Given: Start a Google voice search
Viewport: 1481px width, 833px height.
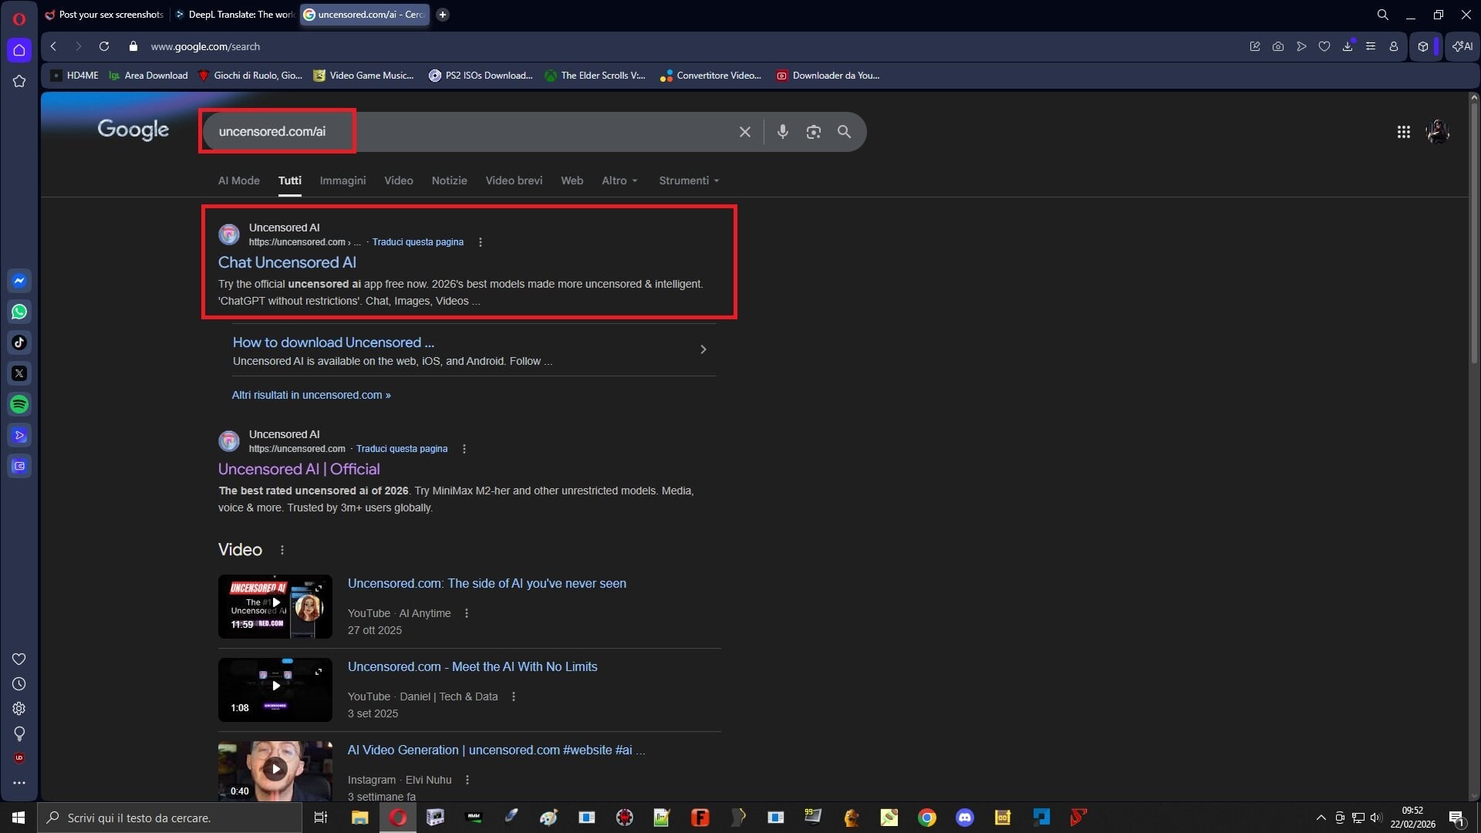Looking at the screenshot, I should tap(782, 132).
